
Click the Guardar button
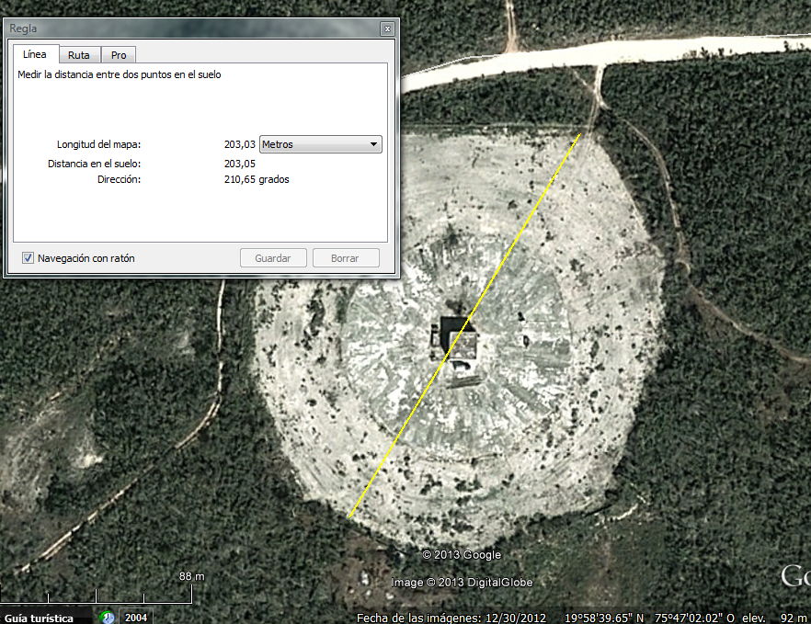click(x=273, y=258)
